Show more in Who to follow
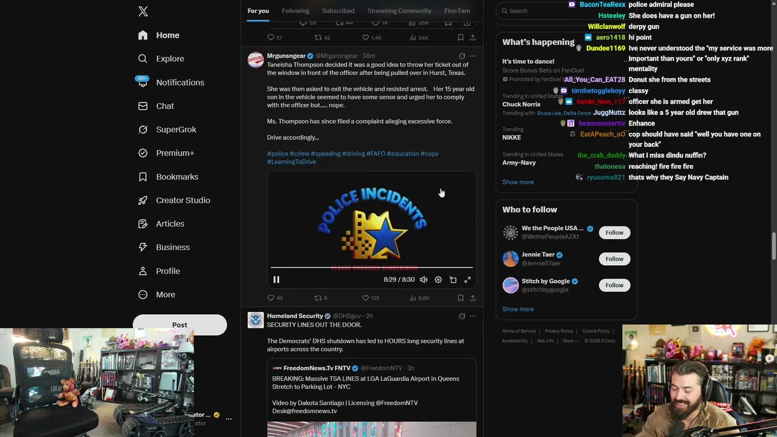Viewport: 777px width, 437px height. (x=518, y=309)
